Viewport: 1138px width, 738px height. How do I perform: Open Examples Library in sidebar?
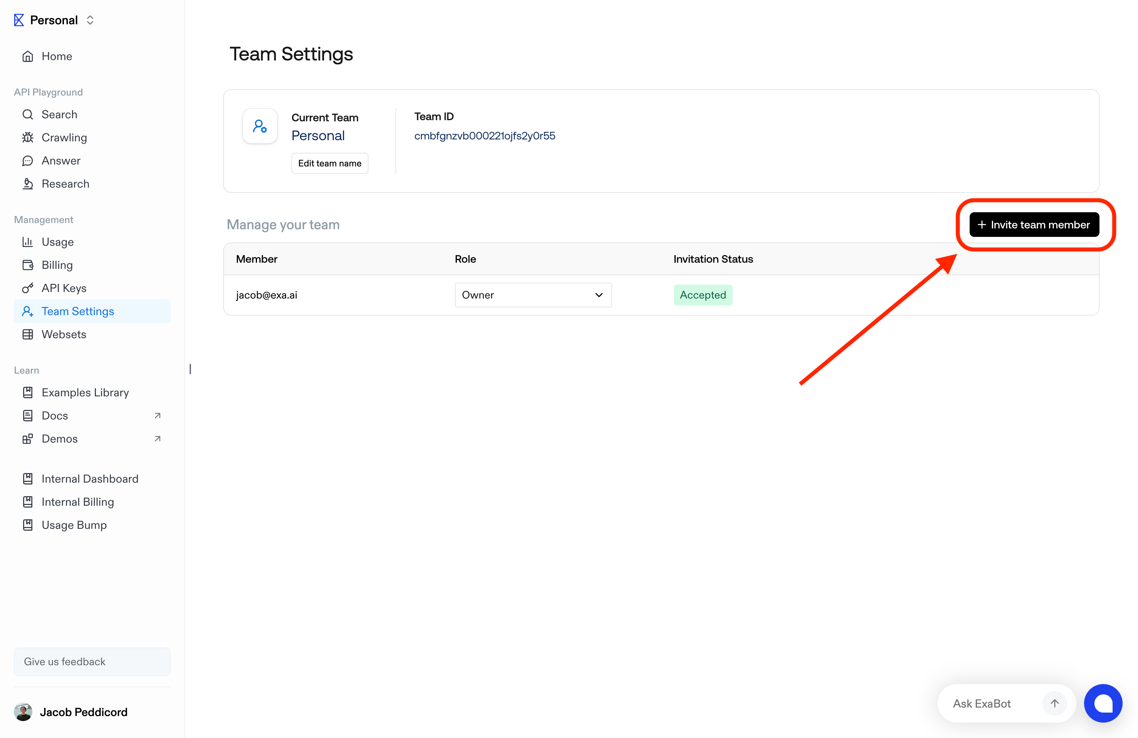tap(85, 392)
